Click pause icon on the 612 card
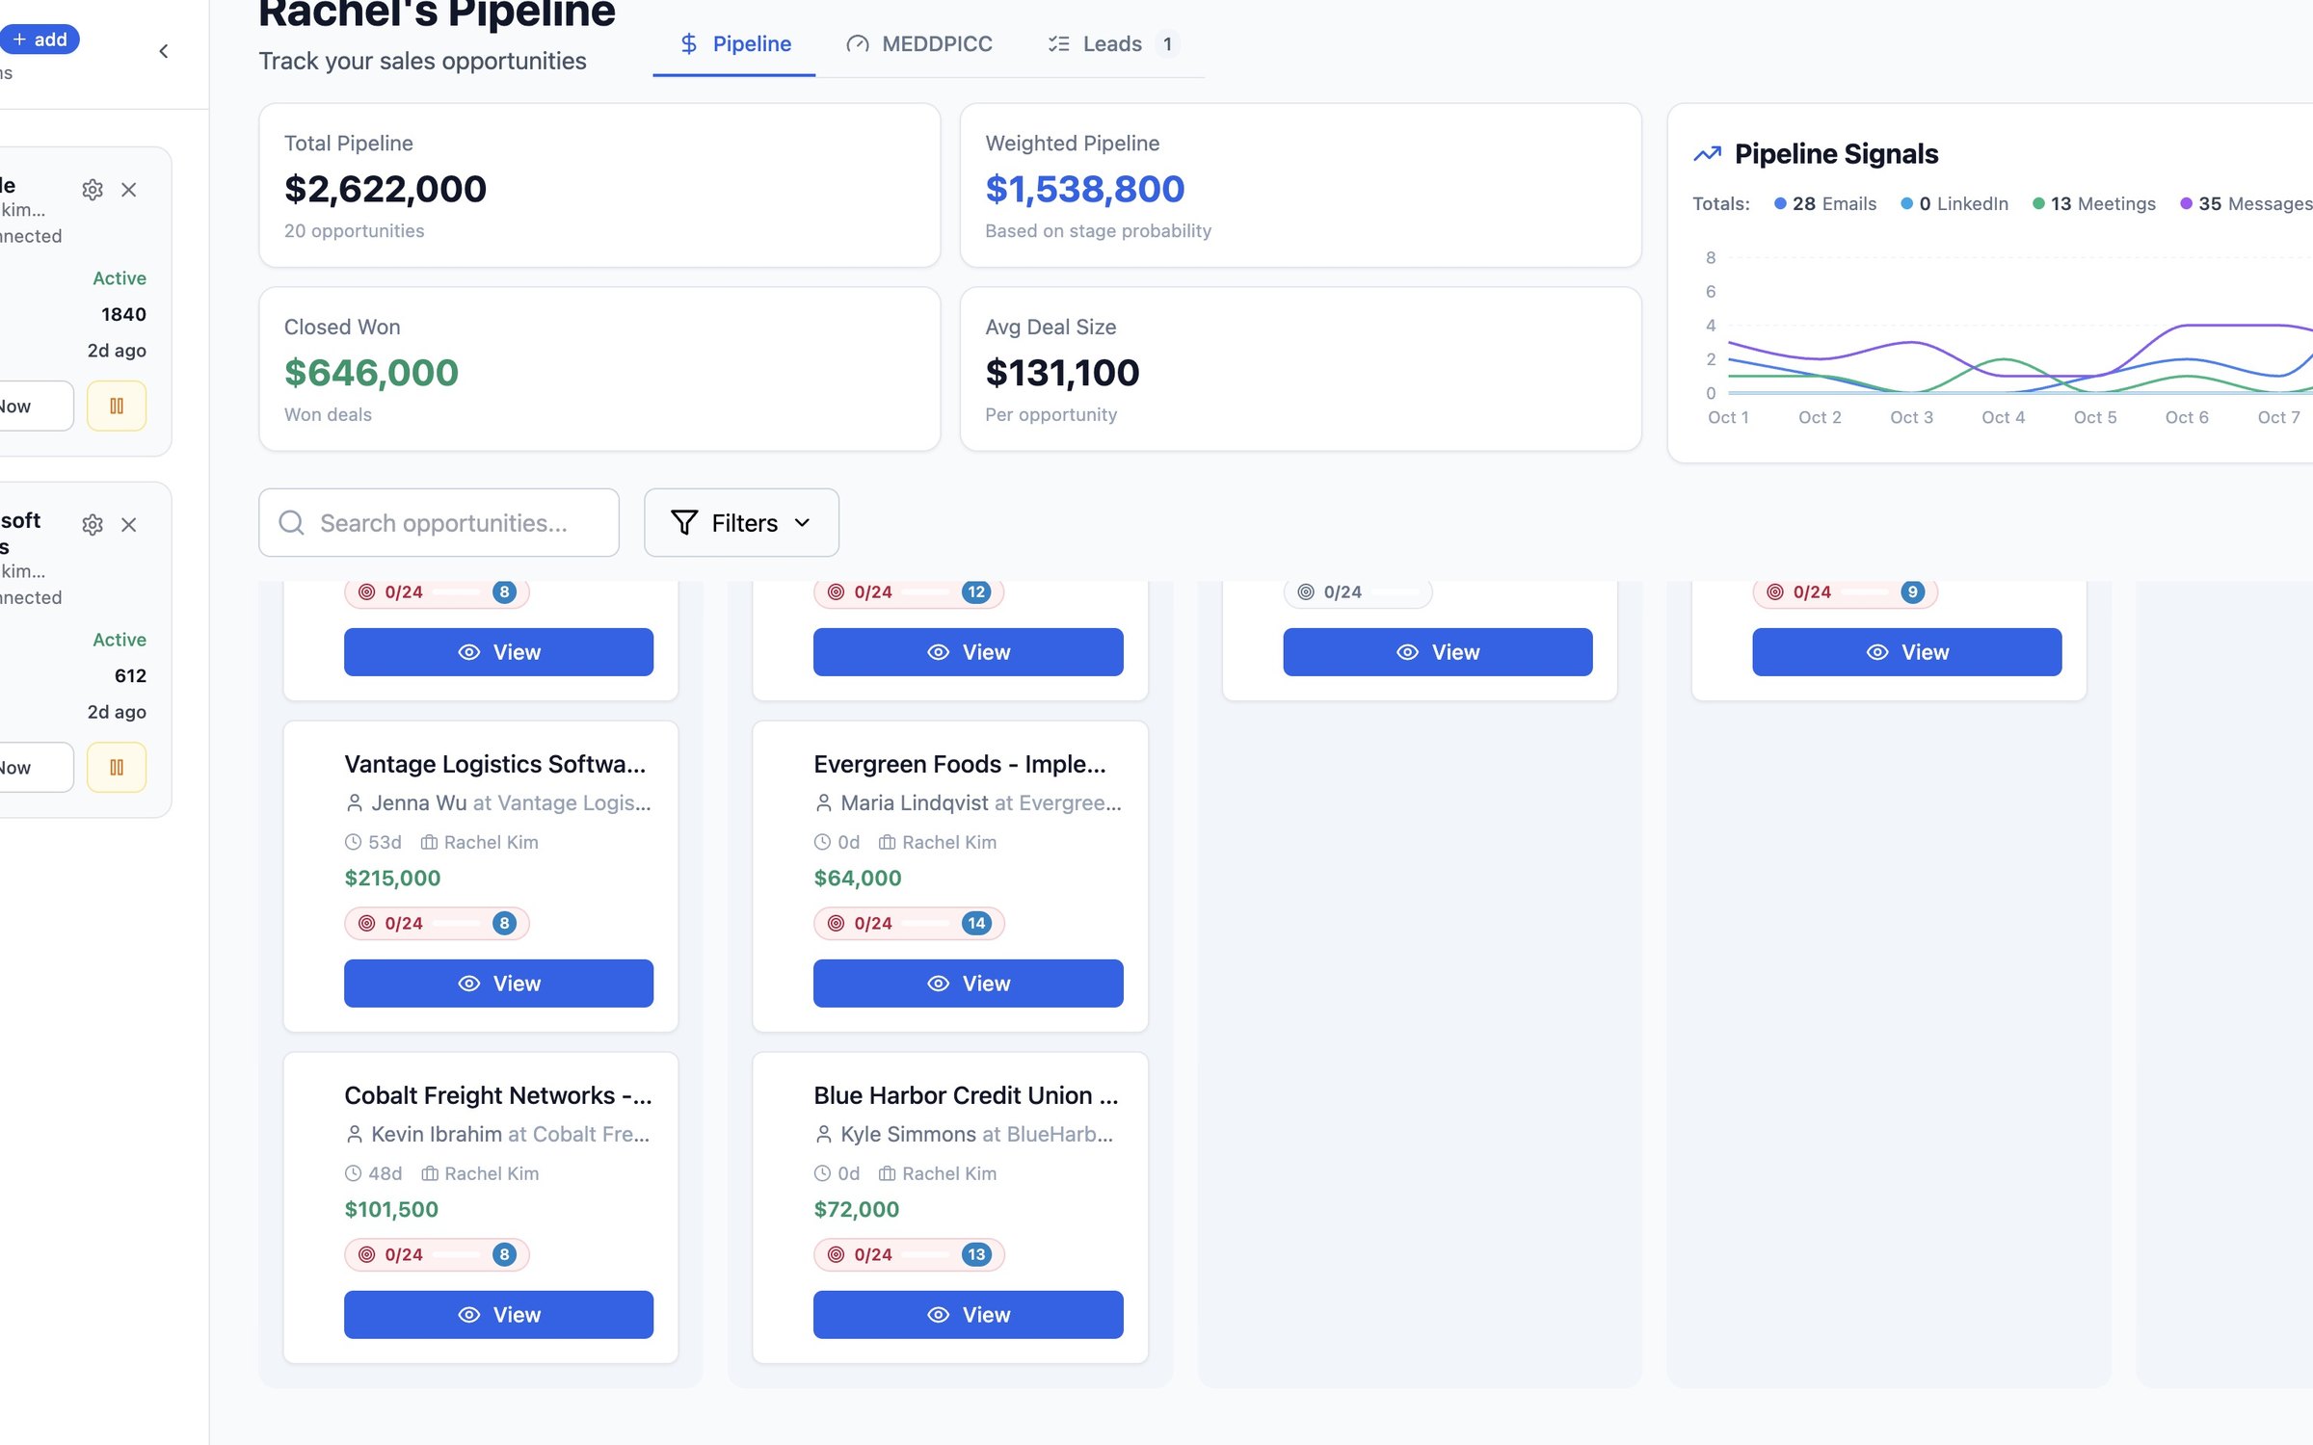The width and height of the screenshot is (2313, 1445). (x=117, y=768)
